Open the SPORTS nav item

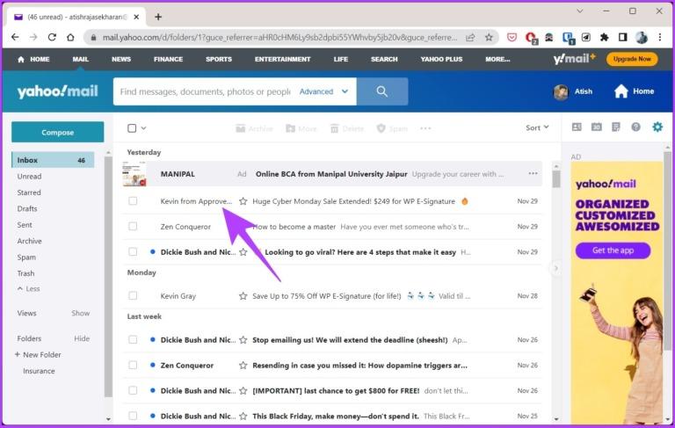tap(219, 59)
